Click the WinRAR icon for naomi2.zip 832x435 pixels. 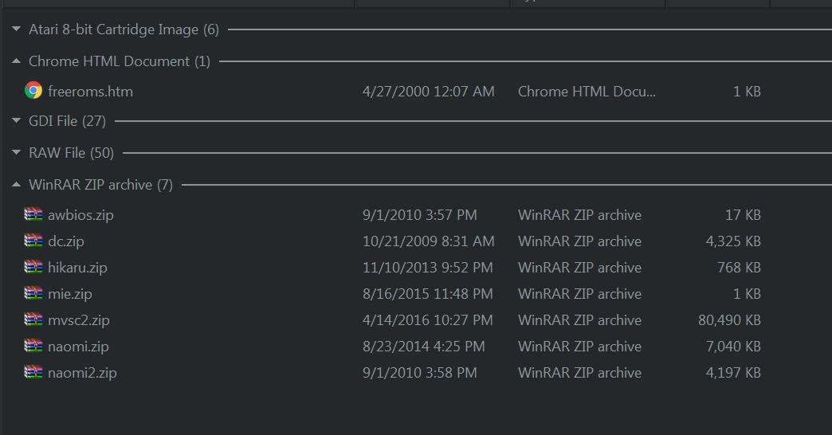(x=33, y=372)
